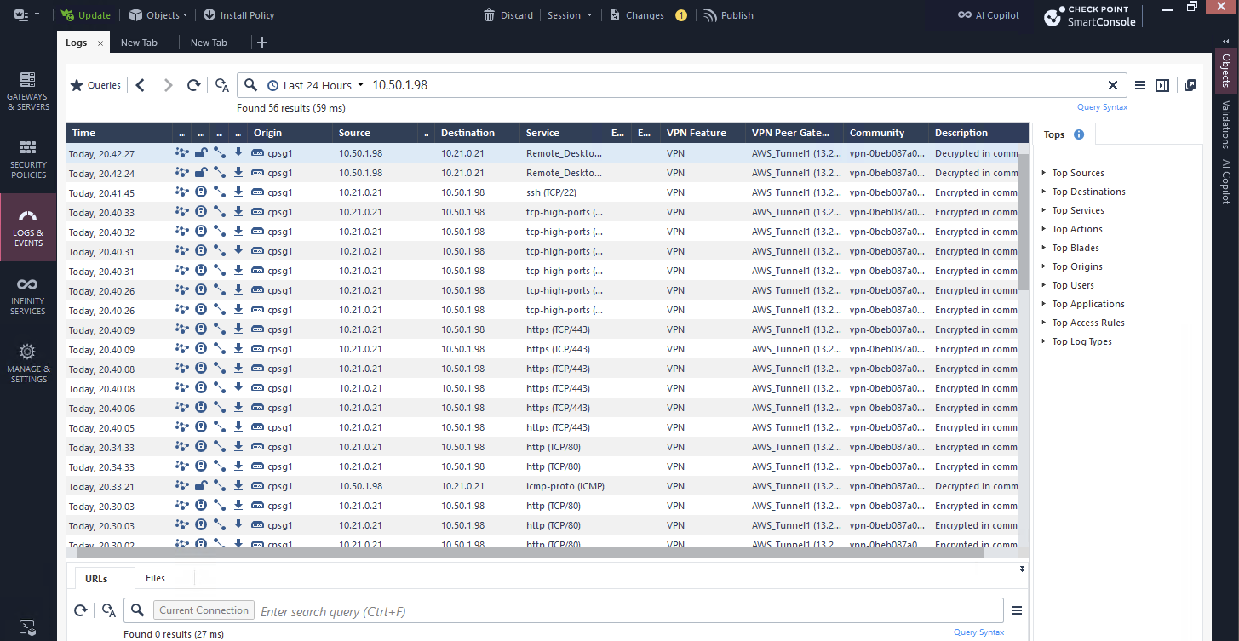The height and width of the screenshot is (641, 1239).
Task: Open the Last 24 Hours time dropdown
Action: [316, 85]
